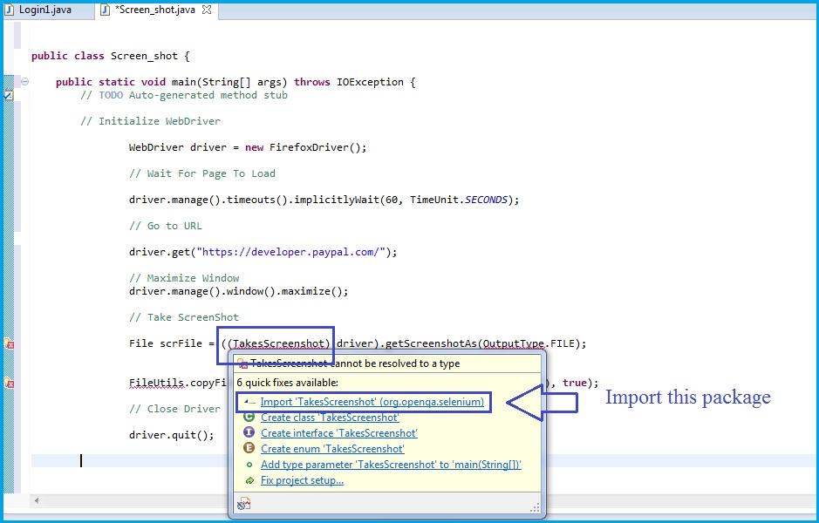Click the Screen_shot.java file icon

point(105,10)
